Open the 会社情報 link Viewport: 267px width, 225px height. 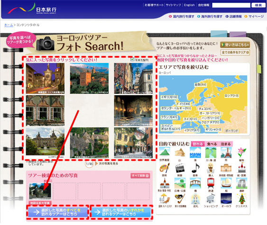[x=203, y=5]
